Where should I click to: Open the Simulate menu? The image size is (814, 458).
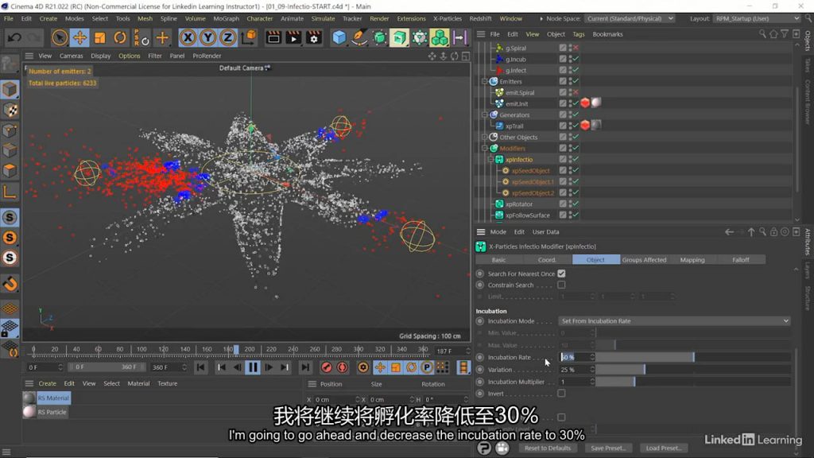point(323,19)
